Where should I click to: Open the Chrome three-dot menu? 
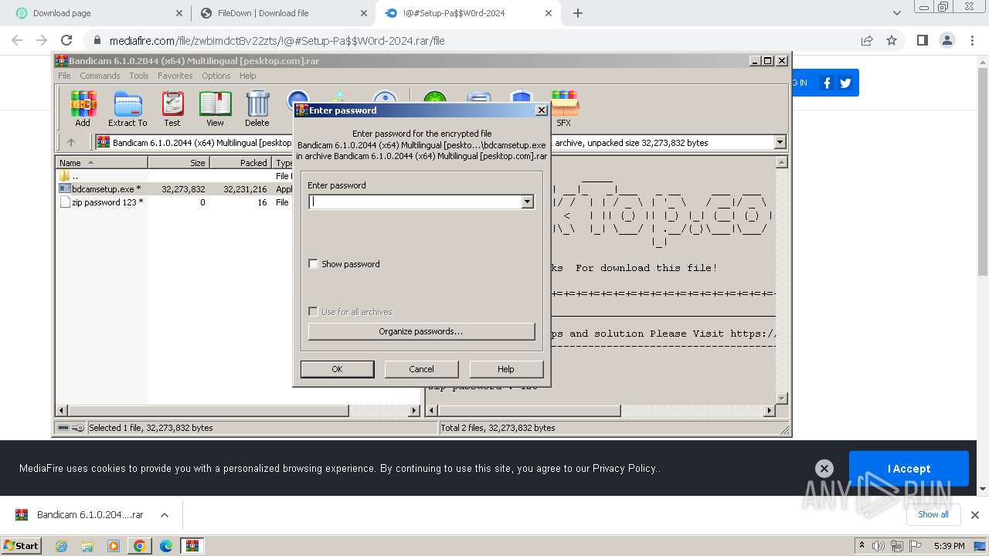coord(972,41)
